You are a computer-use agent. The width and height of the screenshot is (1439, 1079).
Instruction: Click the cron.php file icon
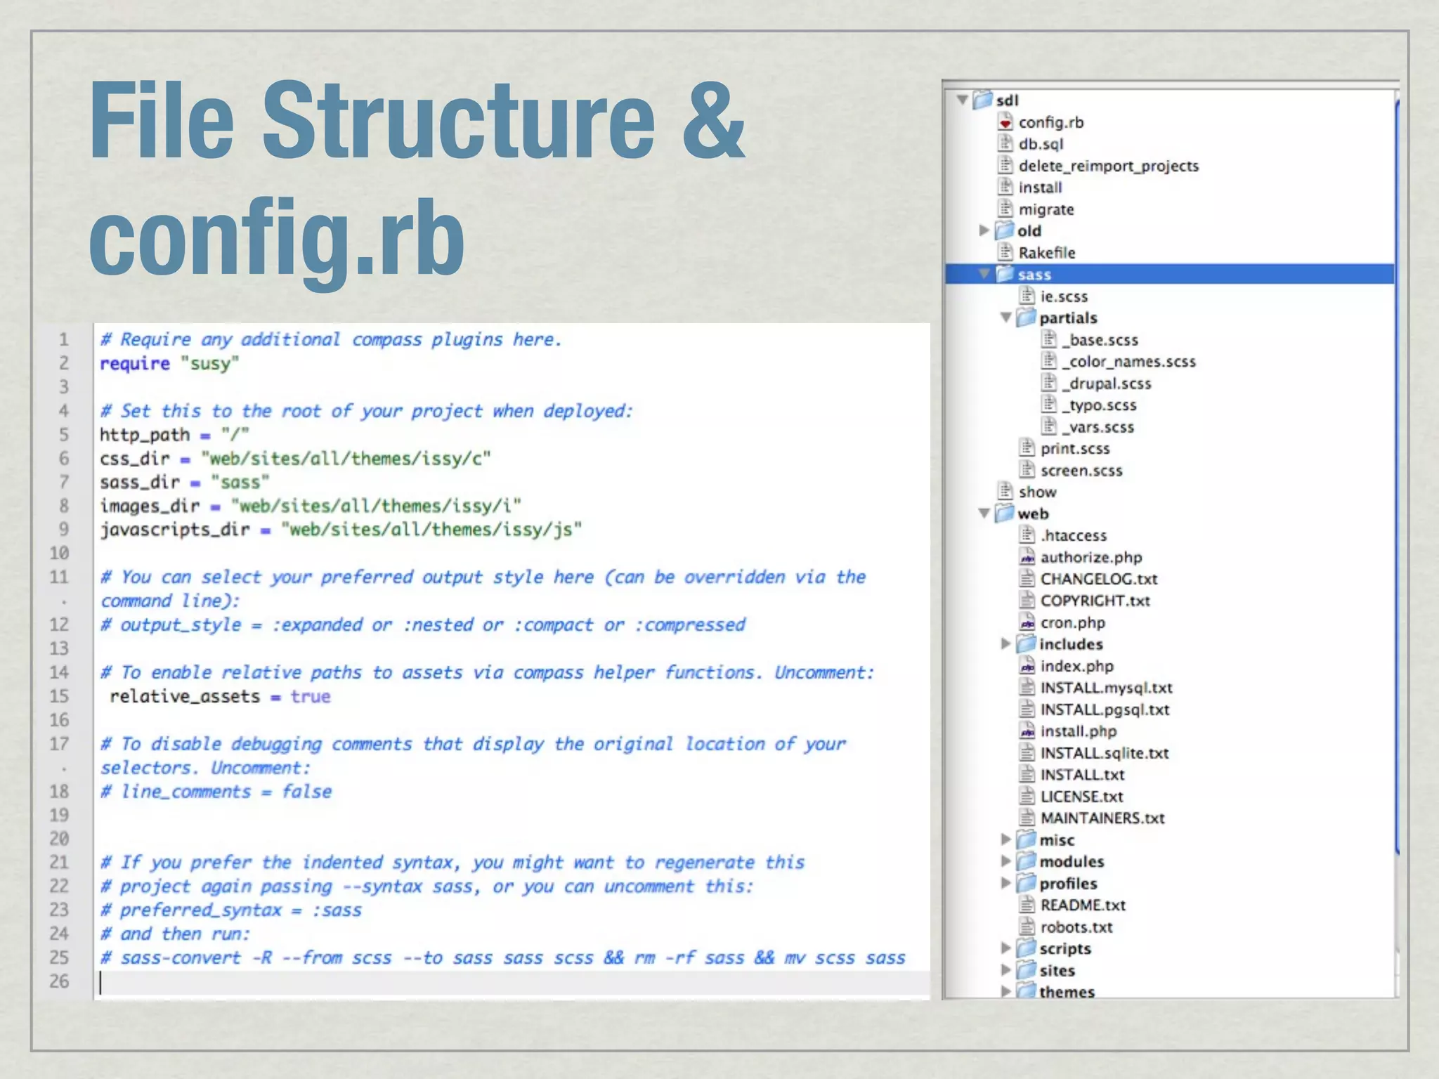tap(1027, 622)
